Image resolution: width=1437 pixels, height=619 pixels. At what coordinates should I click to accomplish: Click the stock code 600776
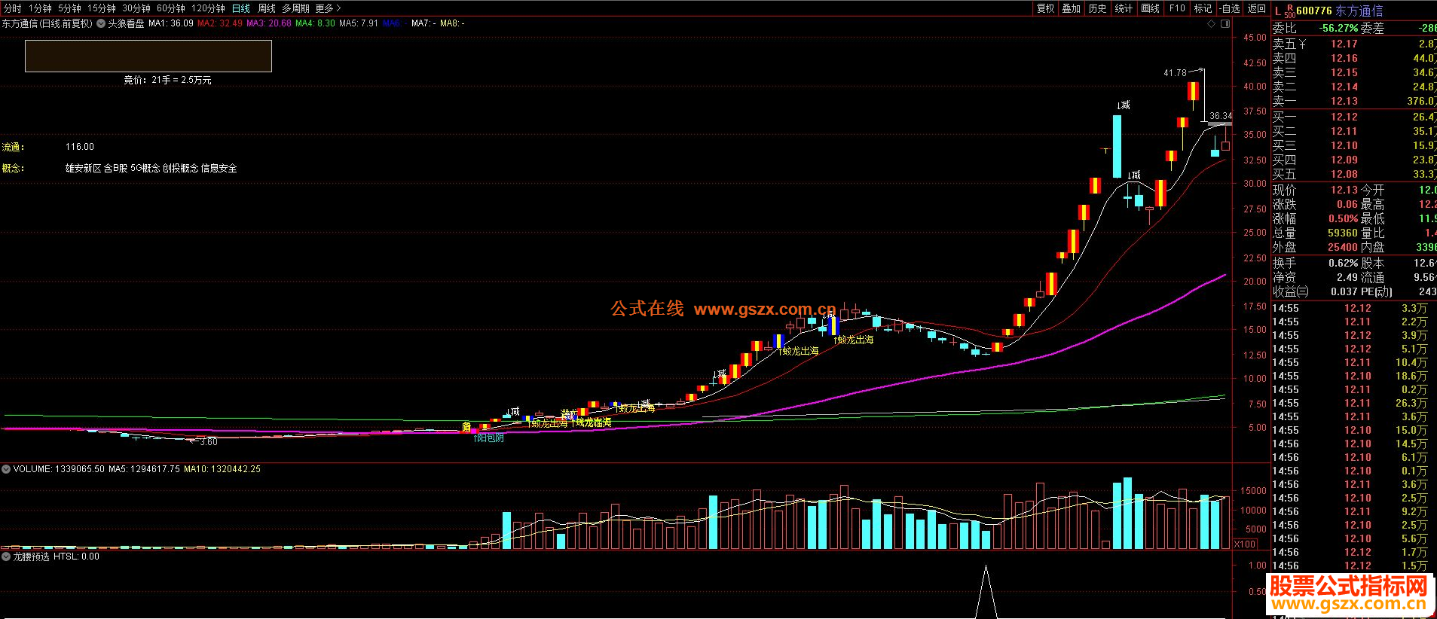tap(1314, 11)
